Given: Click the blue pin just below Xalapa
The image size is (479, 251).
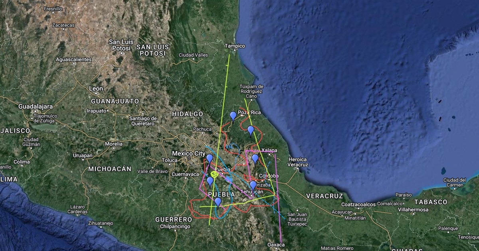Looking at the screenshot, I should [255, 159].
